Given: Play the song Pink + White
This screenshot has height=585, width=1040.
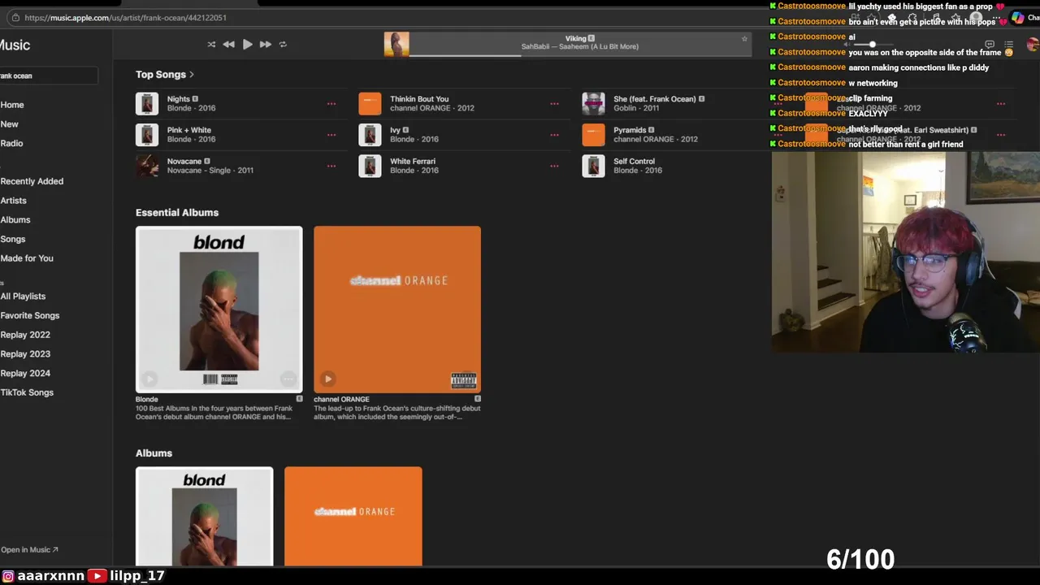Looking at the screenshot, I should [x=189, y=130].
